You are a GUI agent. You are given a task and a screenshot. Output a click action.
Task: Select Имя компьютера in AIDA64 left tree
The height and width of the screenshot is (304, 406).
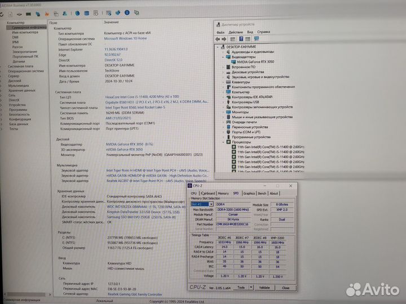(x=25, y=32)
